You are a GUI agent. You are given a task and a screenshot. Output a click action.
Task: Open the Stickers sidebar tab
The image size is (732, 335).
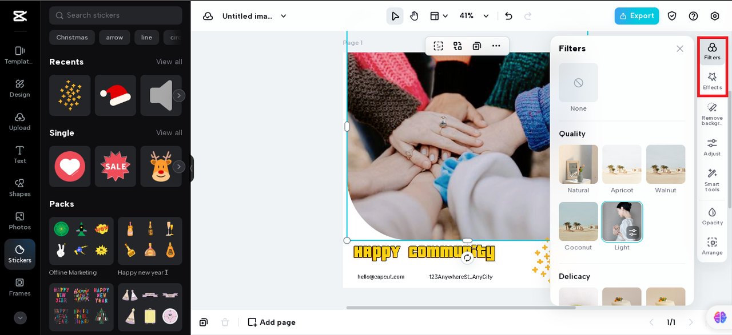pos(19,254)
